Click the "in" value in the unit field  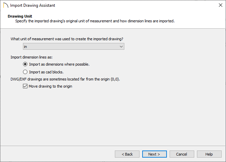coord(26,47)
